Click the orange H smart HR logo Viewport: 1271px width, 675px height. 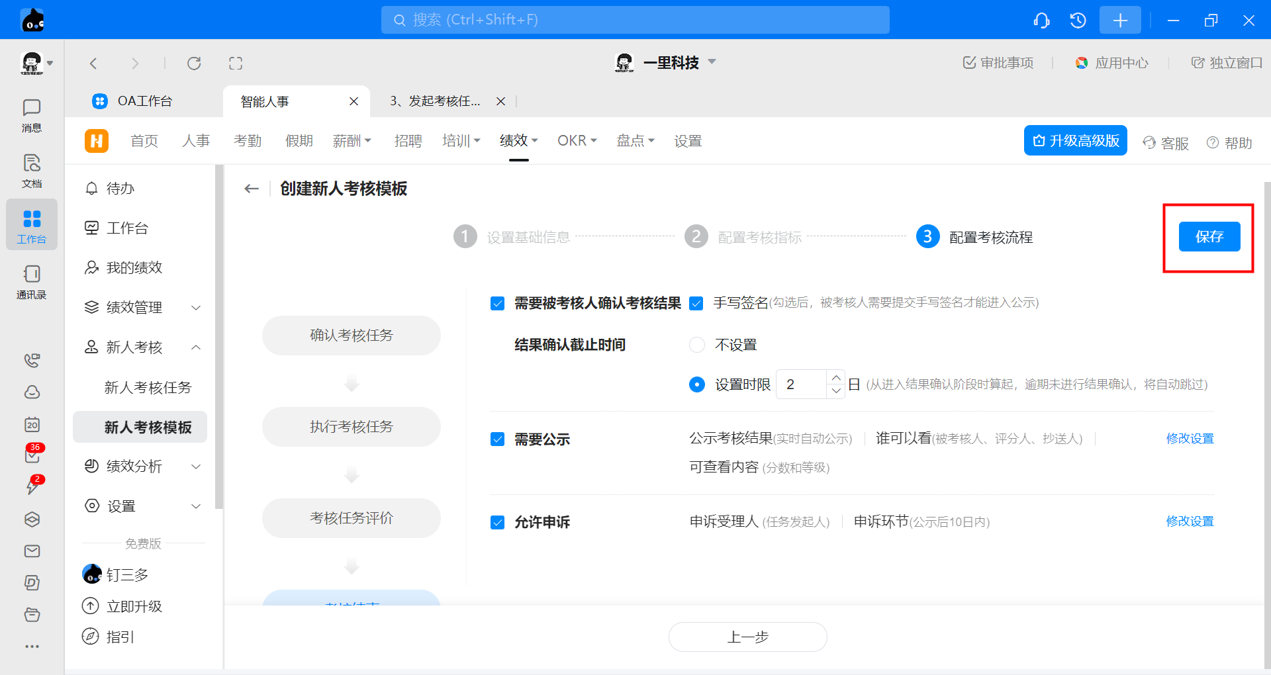(97, 141)
